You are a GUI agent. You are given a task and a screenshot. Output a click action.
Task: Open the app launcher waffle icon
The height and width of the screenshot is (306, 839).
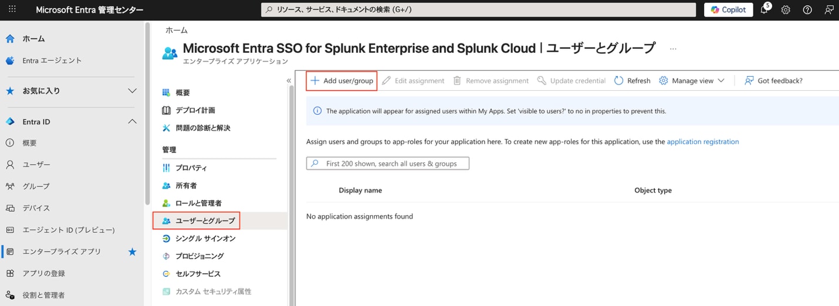[12, 10]
